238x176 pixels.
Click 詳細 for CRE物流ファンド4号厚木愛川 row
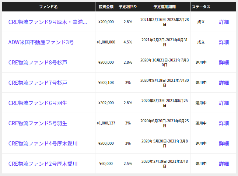[x=224, y=144]
